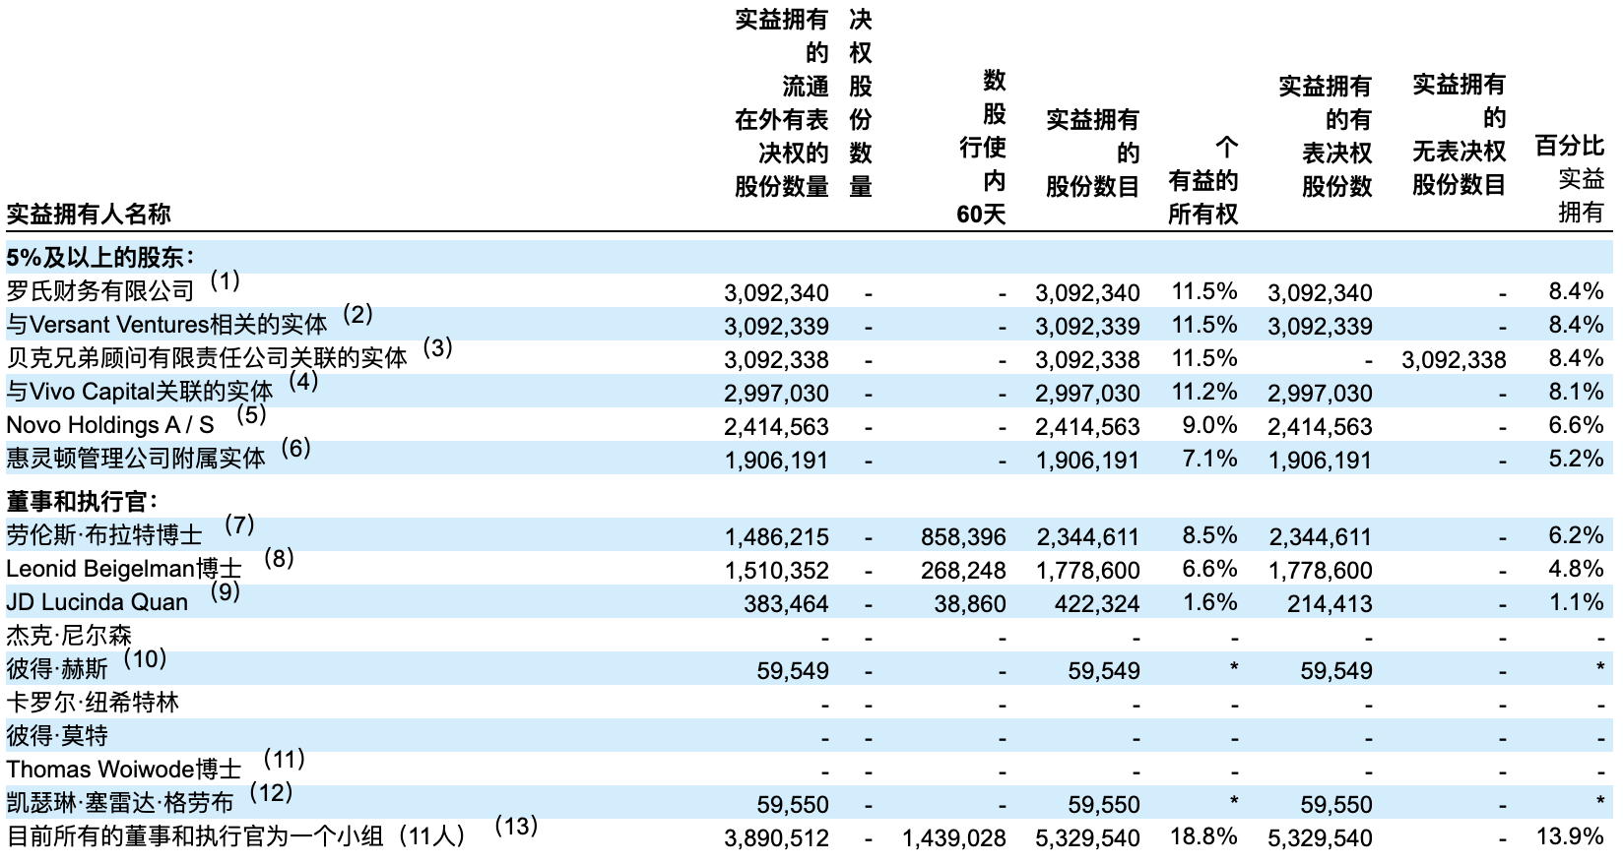Click the Novo Holdings A / S name
Viewport: 1623px width, 864px height.
click(110, 425)
